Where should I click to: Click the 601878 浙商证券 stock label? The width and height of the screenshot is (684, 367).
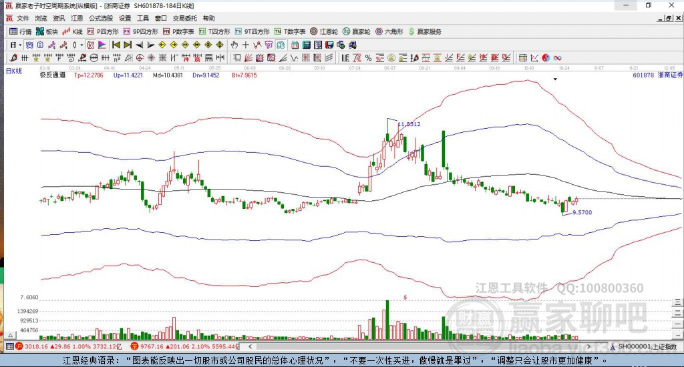(657, 75)
